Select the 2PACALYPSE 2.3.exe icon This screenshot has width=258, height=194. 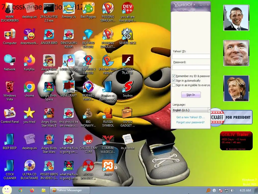click(x=49, y=12)
